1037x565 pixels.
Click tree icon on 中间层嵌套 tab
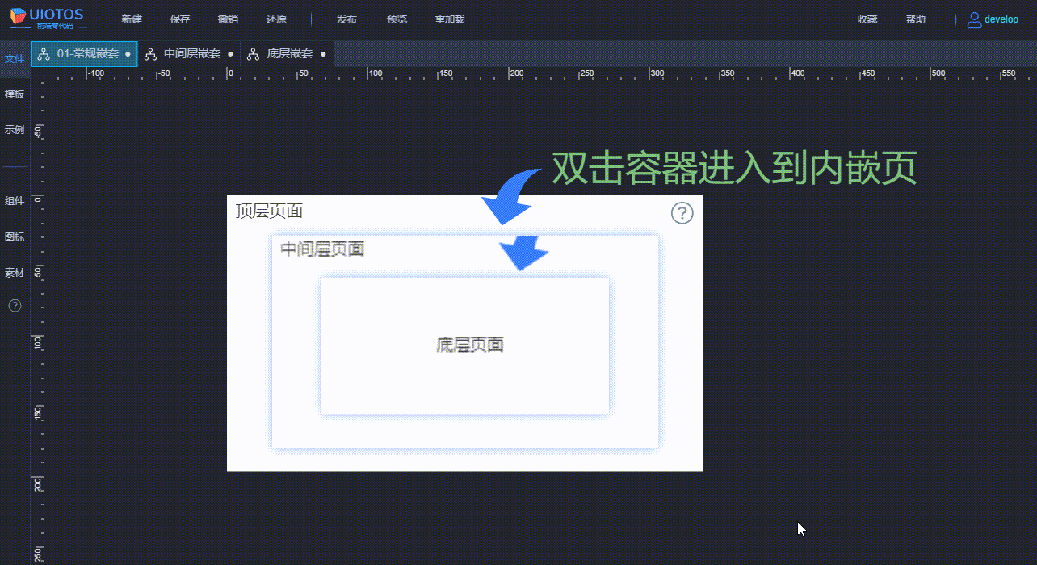tap(150, 54)
